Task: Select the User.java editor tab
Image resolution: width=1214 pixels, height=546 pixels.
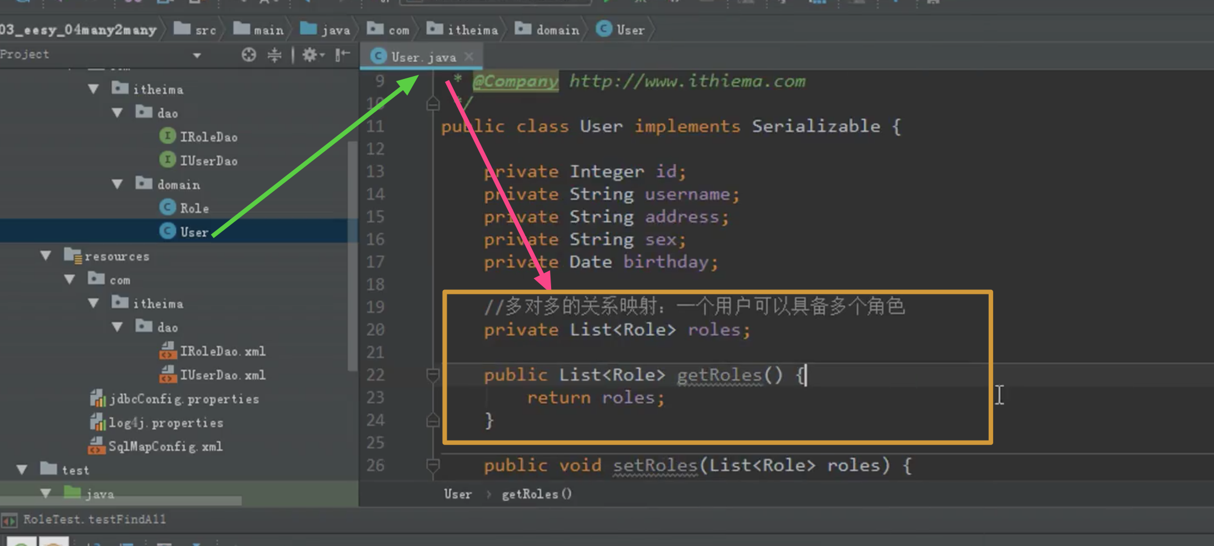Action: (x=421, y=57)
